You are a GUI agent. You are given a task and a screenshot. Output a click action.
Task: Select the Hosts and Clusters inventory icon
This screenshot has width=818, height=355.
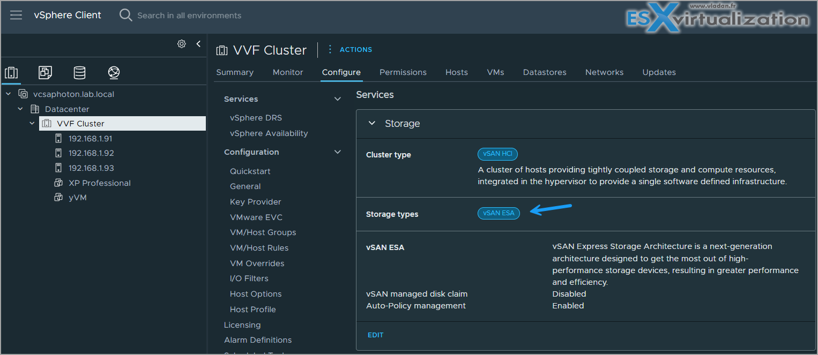point(11,73)
